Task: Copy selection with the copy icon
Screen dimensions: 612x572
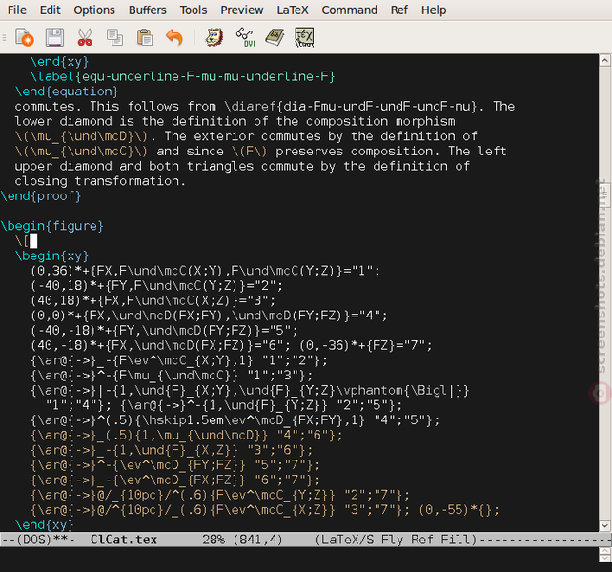Action: coord(114,37)
